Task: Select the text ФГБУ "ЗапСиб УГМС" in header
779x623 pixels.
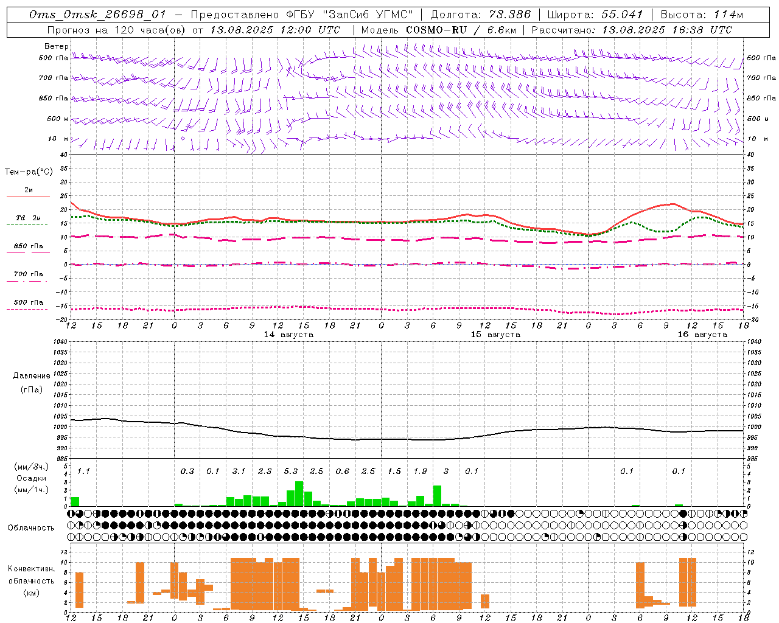Action: coord(350,15)
